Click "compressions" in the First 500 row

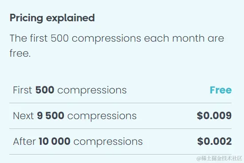pyautogui.click(x=92, y=91)
